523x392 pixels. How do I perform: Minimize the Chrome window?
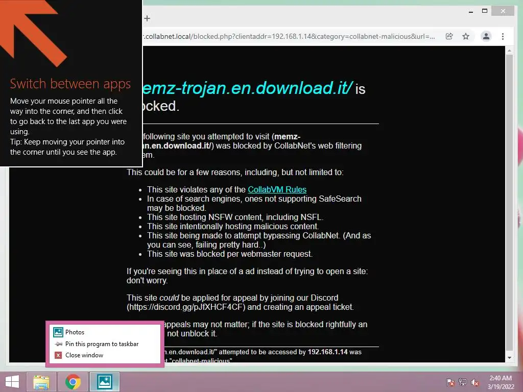(471, 11)
